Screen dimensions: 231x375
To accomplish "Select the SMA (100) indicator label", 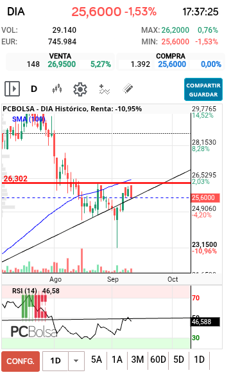I will 28,119.
